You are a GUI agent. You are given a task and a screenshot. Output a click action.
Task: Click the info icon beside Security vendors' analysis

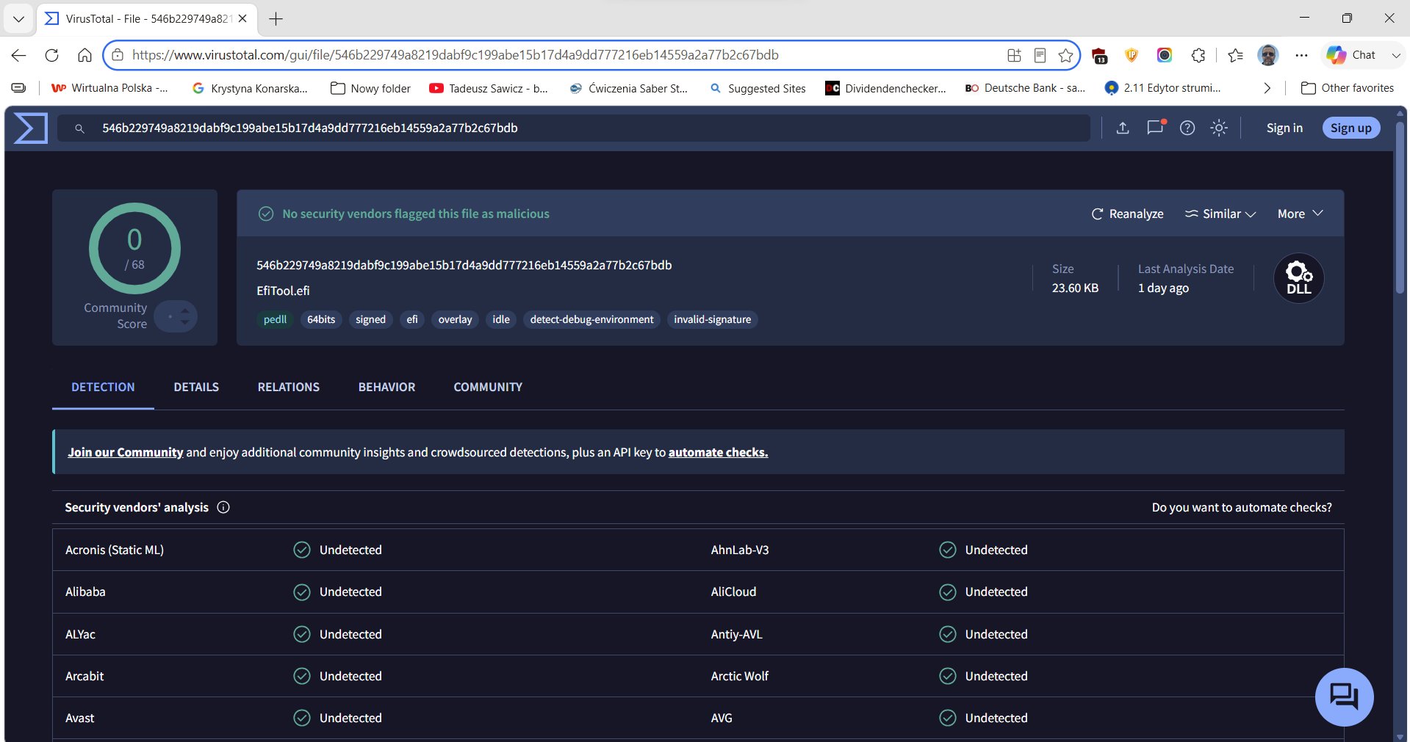(x=223, y=507)
